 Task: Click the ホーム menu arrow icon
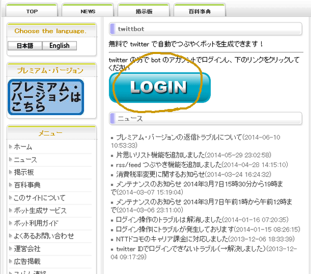[x=10, y=146]
